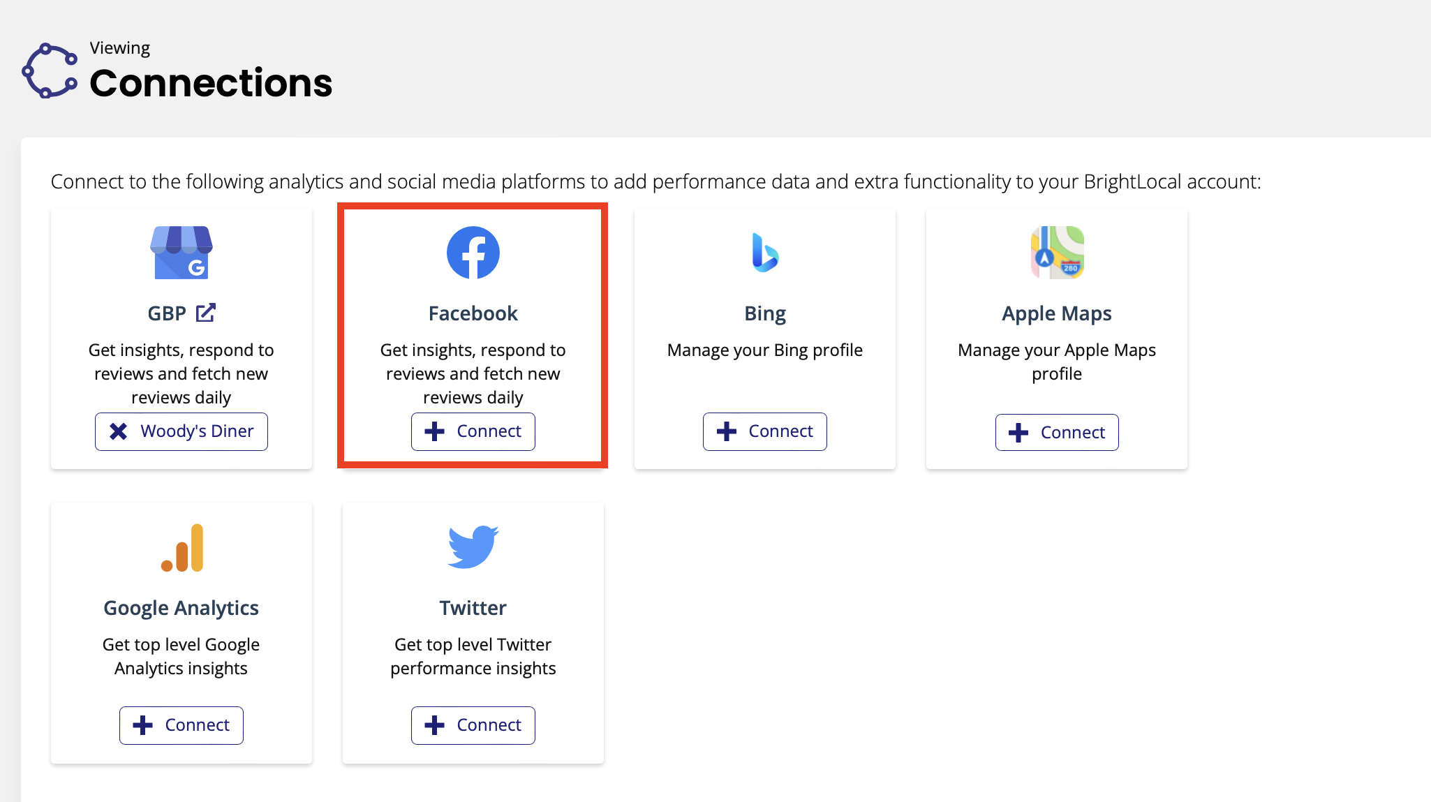Click the 'Viewing' label above the title
The height and width of the screenshot is (802, 1431).
[x=120, y=48]
